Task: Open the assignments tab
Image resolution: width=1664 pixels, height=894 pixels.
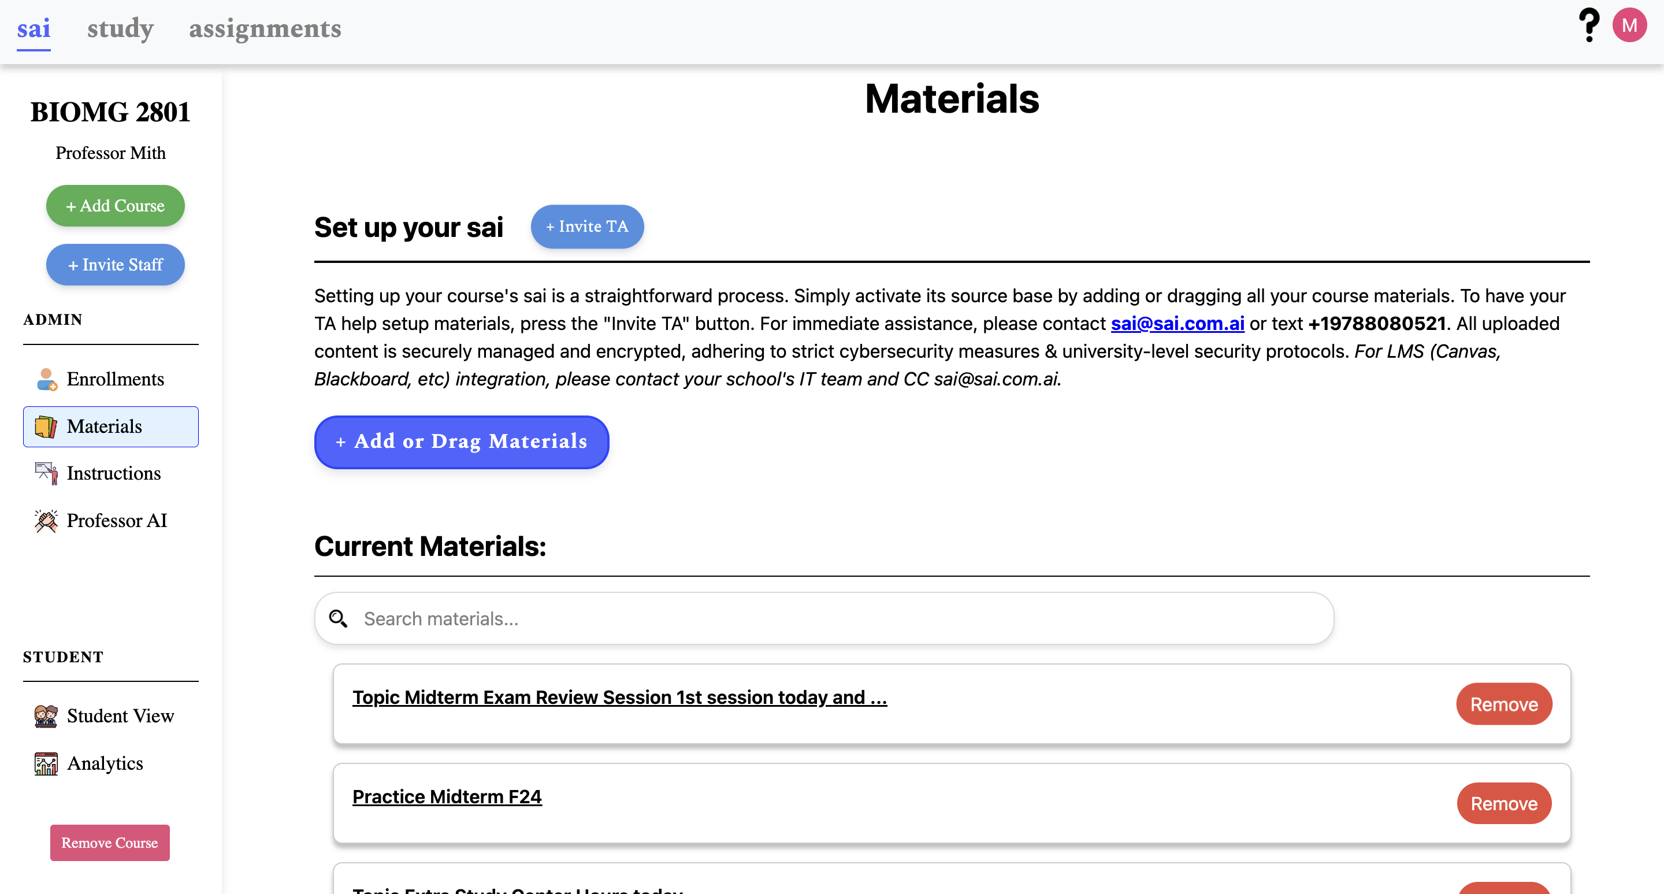Action: click(265, 28)
